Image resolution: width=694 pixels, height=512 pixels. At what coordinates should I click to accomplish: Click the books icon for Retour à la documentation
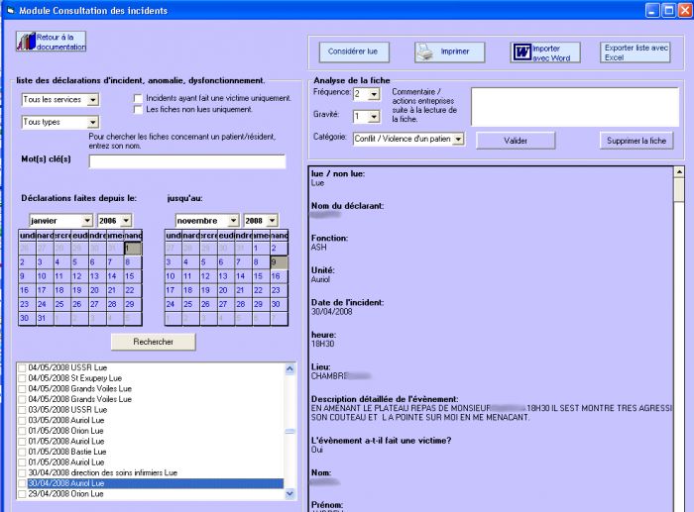tap(26, 42)
